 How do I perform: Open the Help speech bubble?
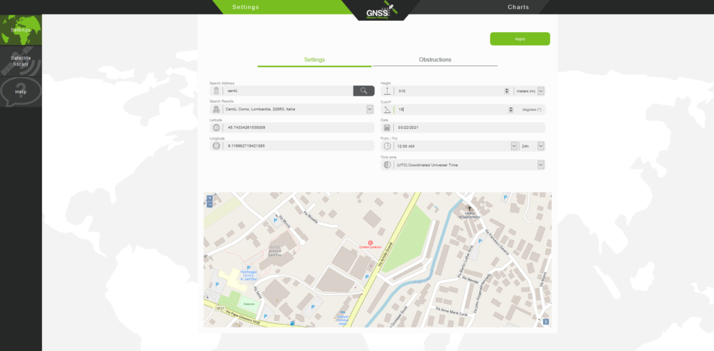21,91
